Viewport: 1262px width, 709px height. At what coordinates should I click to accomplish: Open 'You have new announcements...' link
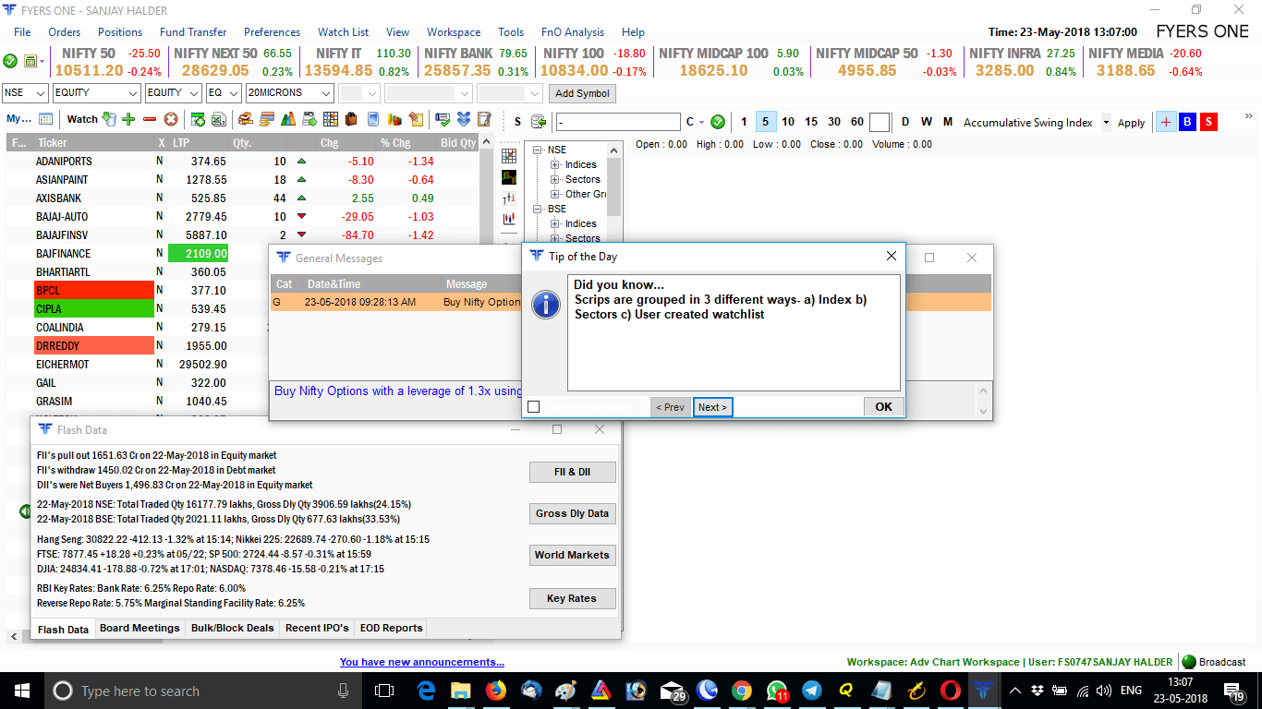(x=422, y=662)
